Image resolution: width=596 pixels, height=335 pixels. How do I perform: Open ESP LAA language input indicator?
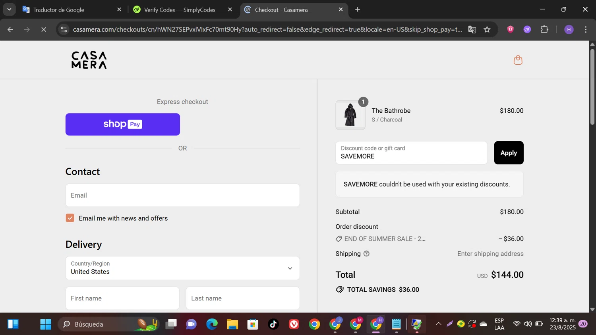(499, 324)
